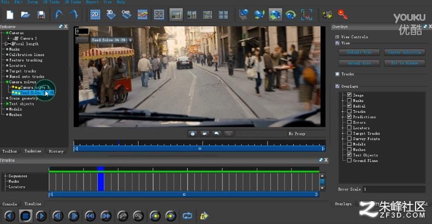Play forward with the right triangle button

tap(42, 216)
